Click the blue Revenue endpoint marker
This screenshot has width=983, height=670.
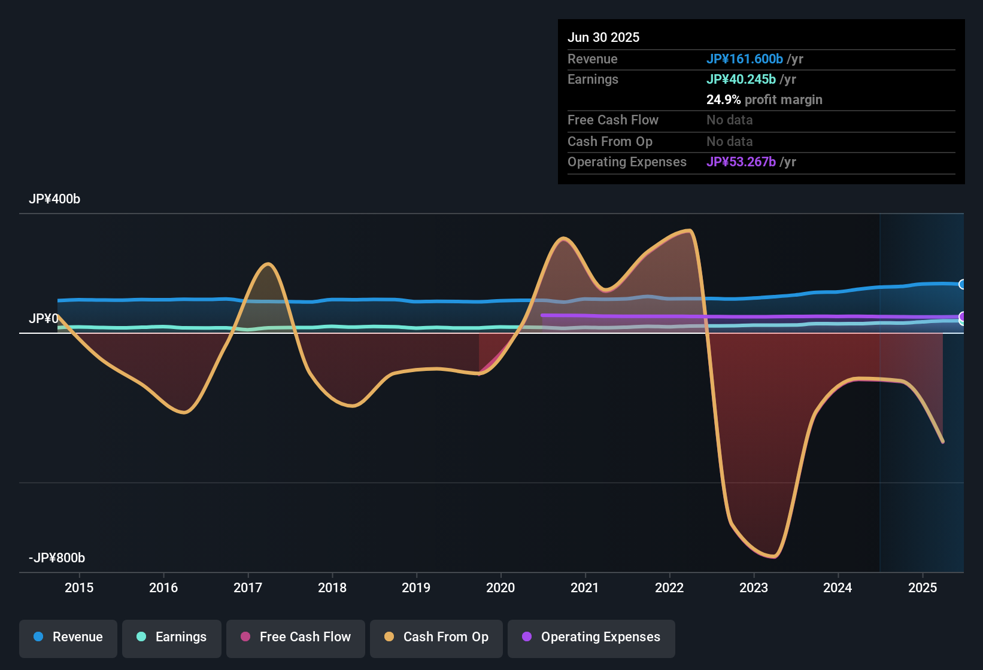click(962, 284)
